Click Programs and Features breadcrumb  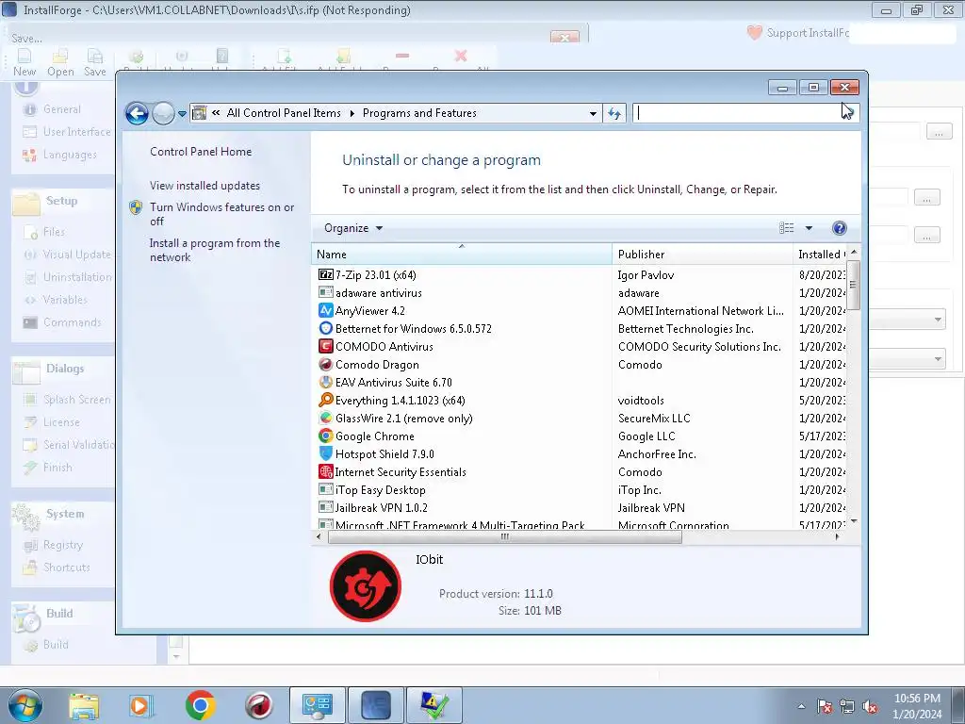[419, 113]
